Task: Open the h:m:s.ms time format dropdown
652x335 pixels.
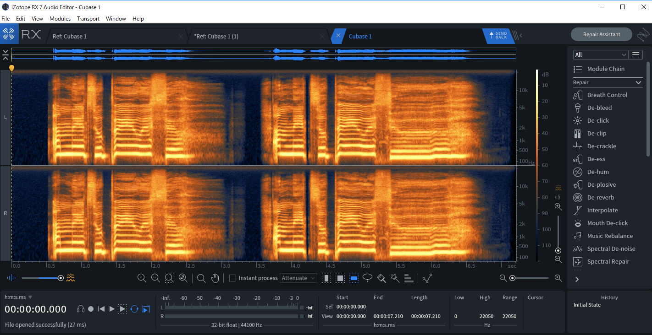Action: tap(18, 297)
